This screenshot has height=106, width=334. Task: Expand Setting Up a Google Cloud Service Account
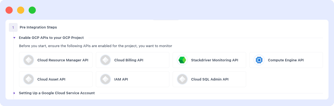pos(14,93)
